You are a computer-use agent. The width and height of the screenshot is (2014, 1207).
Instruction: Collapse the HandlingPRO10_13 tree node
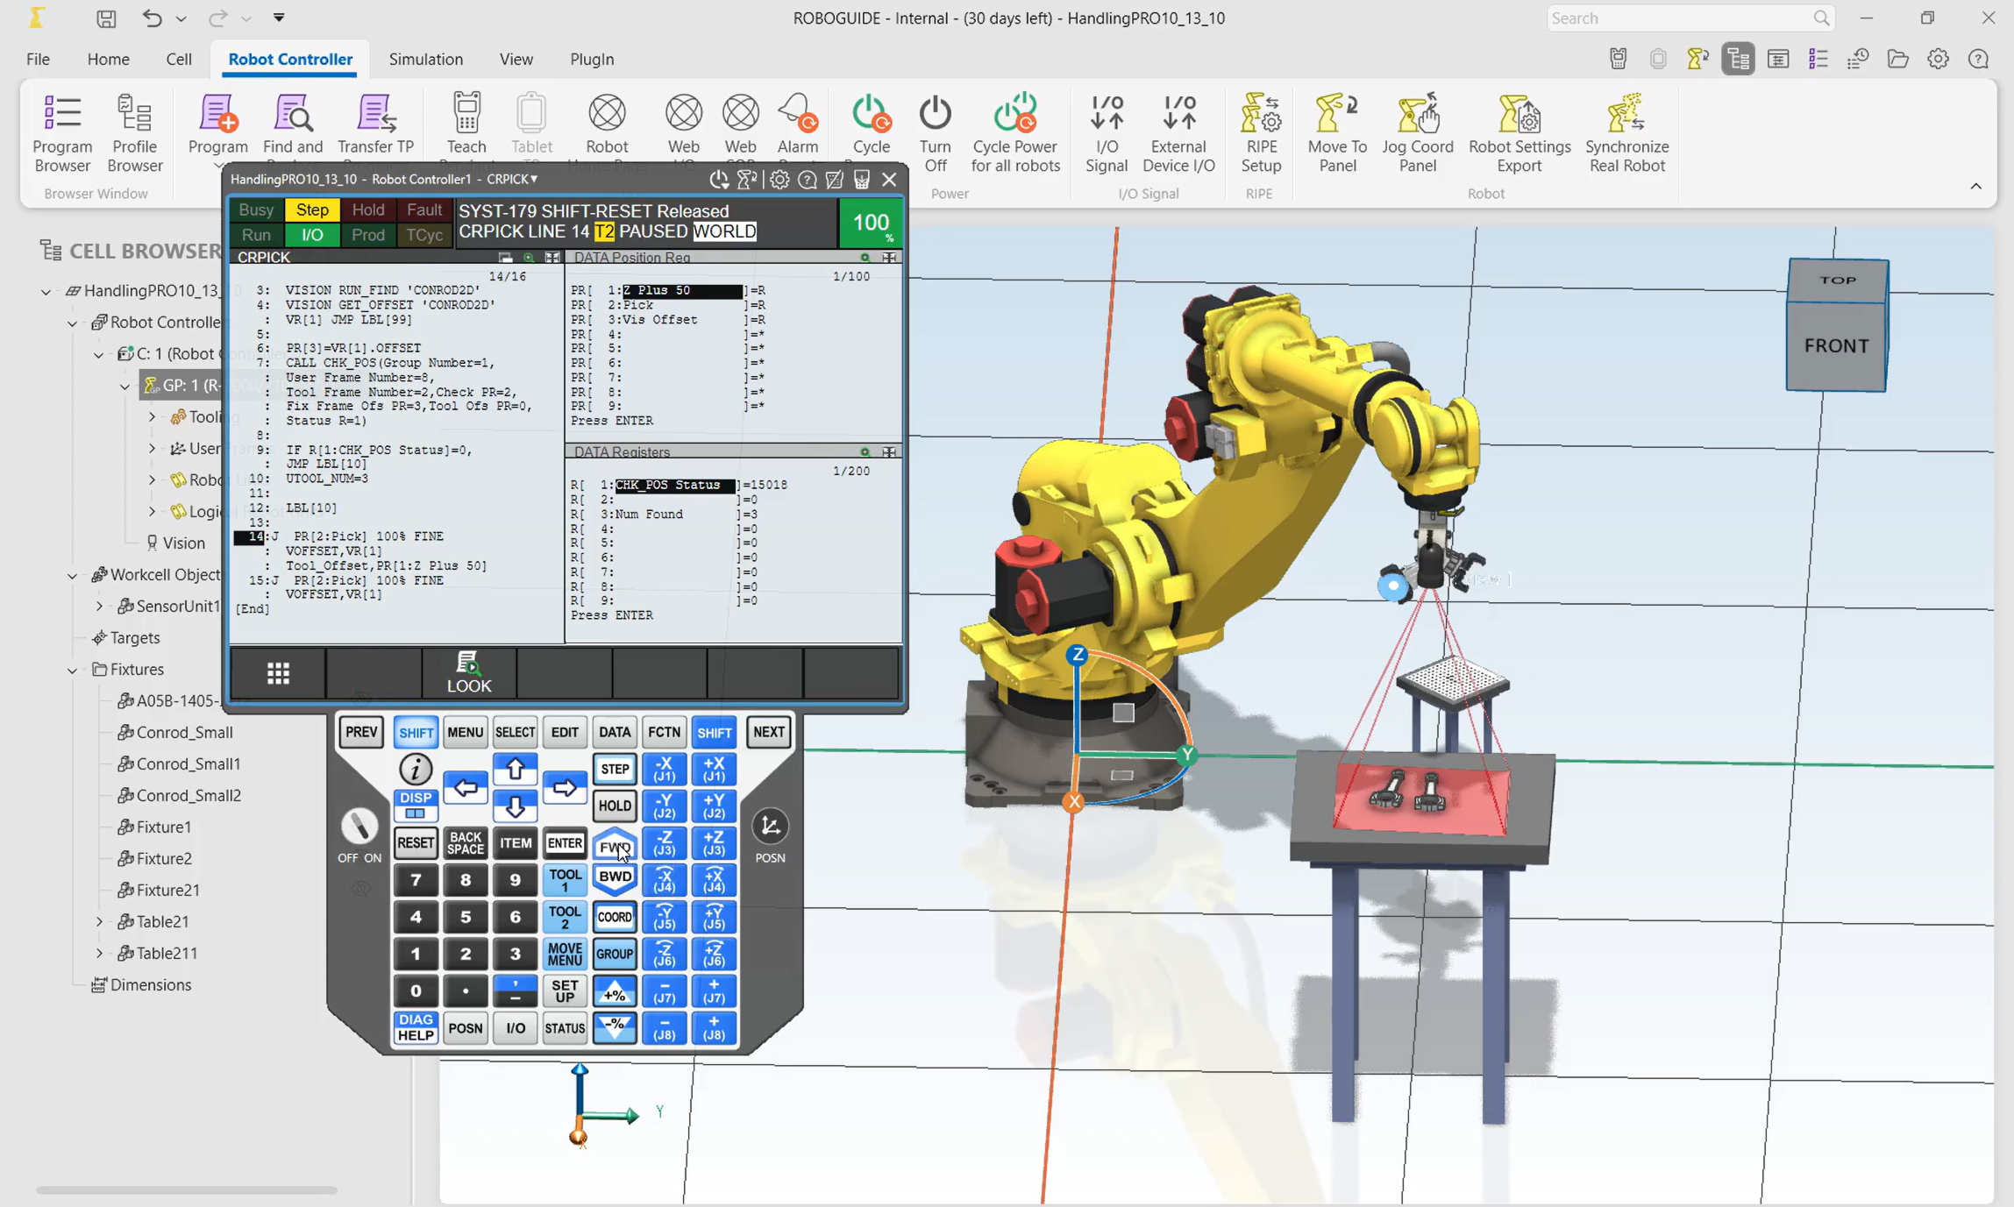[x=46, y=291]
